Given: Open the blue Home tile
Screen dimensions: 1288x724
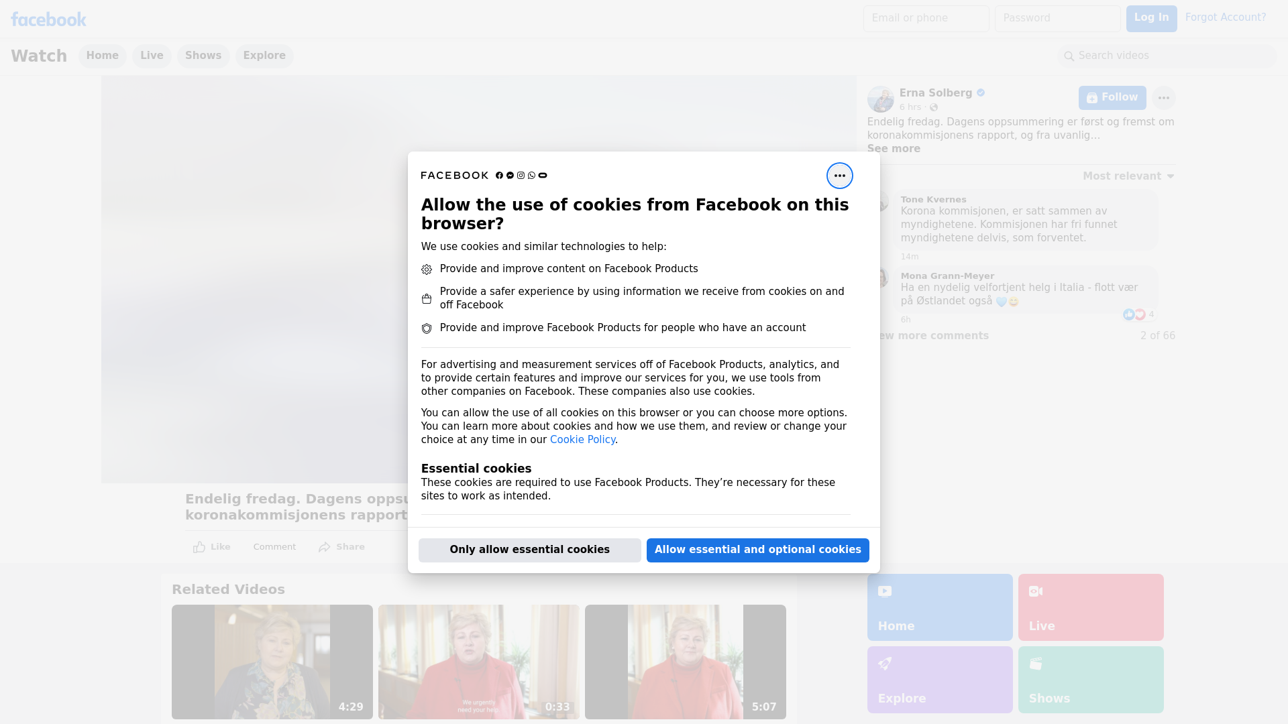Looking at the screenshot, I should pos(940,607).
